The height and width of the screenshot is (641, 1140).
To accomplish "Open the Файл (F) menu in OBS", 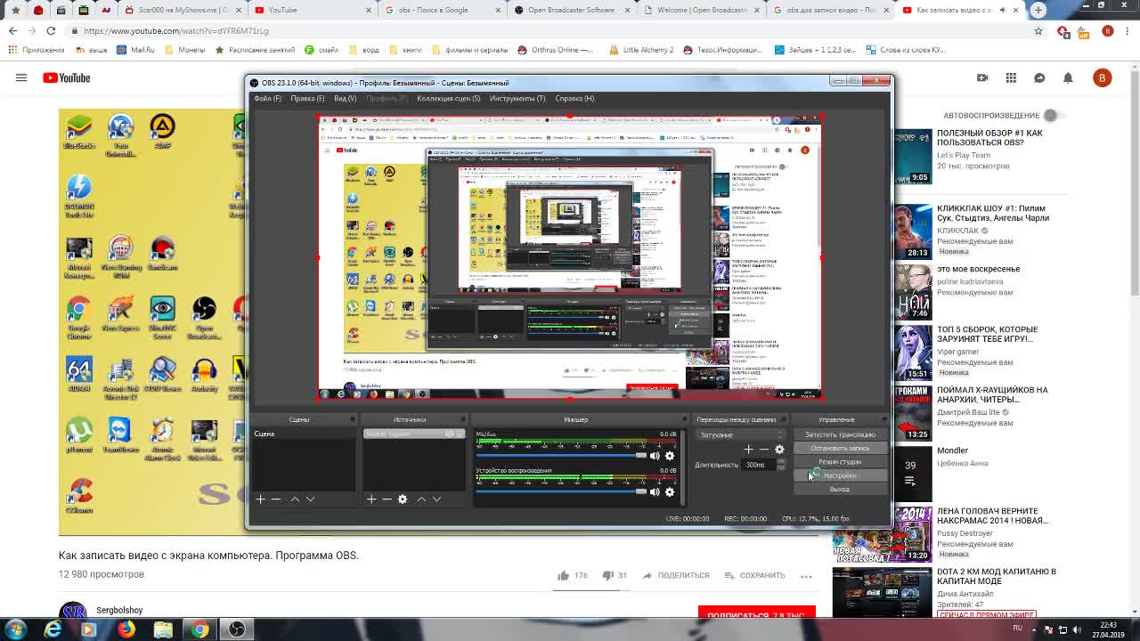I will (267, 98).
